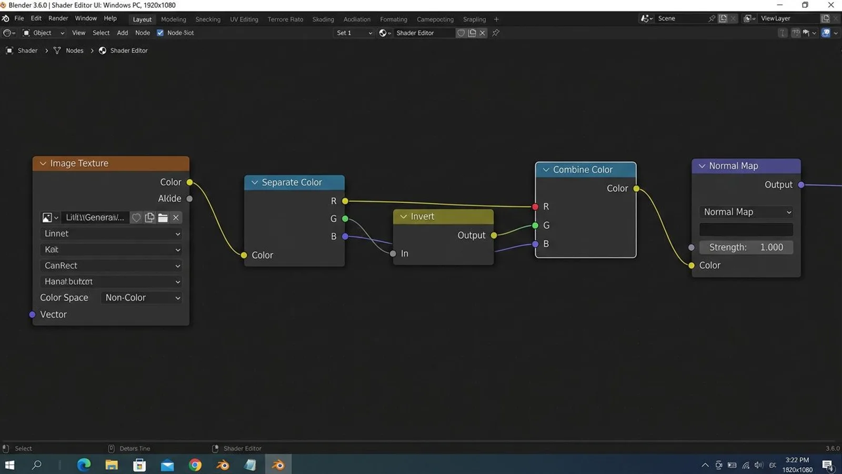Click the Shader Editor material name field
842x474 pixels.
(x=425, y=33)
